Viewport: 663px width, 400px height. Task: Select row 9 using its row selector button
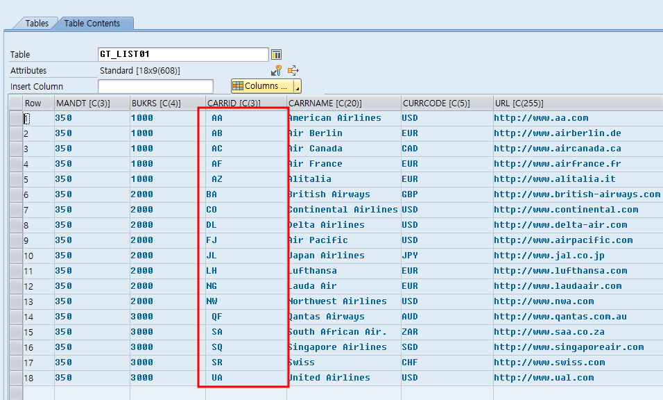tap(16, 240)
